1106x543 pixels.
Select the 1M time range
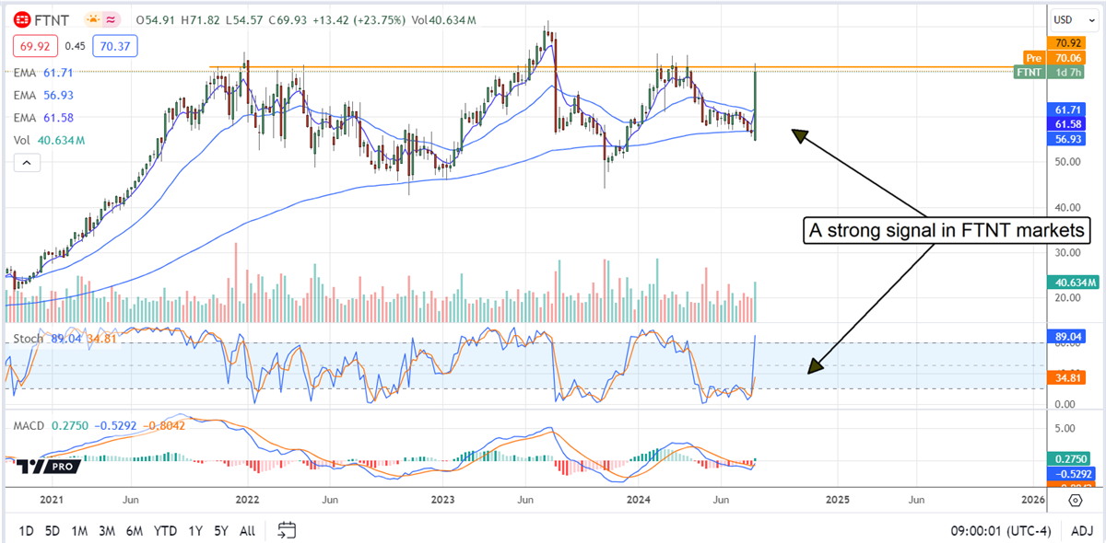coord(79,530)
